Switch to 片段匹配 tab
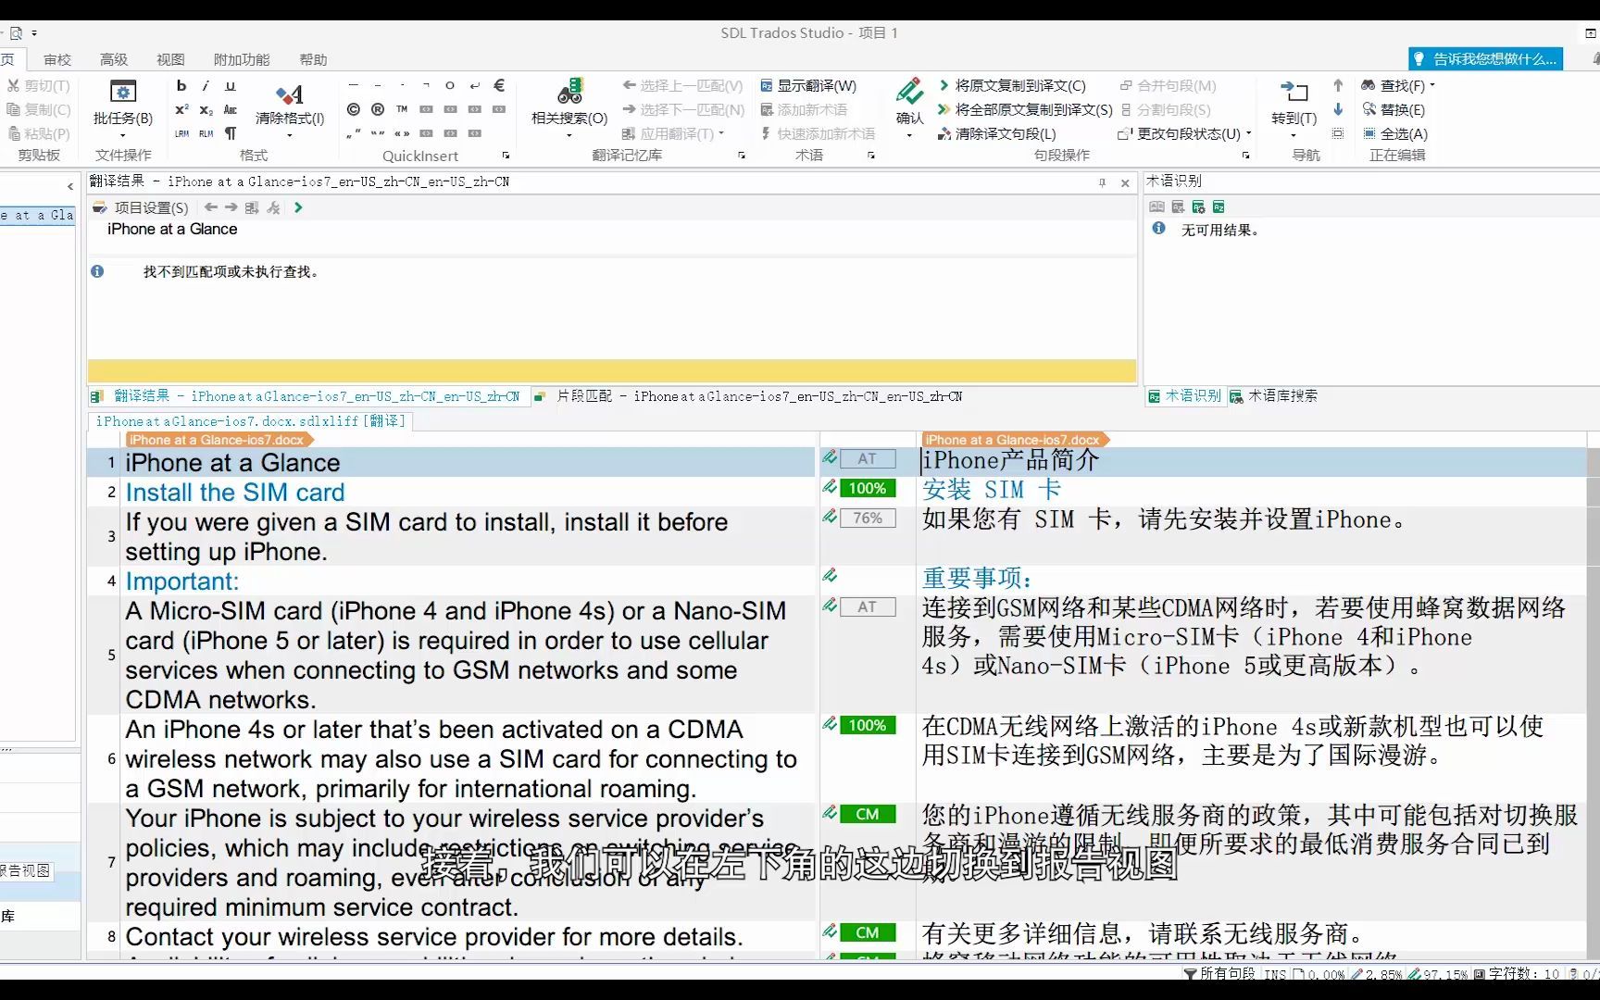Screen dimensions: 1600x1000 (x=749, y=396)
